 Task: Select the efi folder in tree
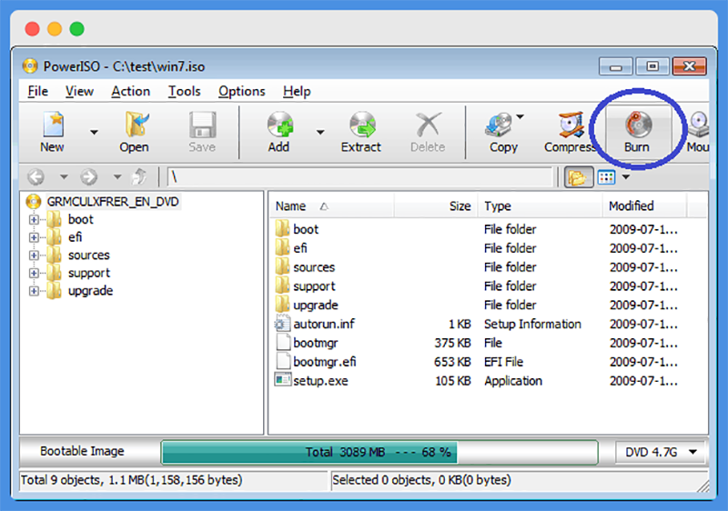[76, 237]
